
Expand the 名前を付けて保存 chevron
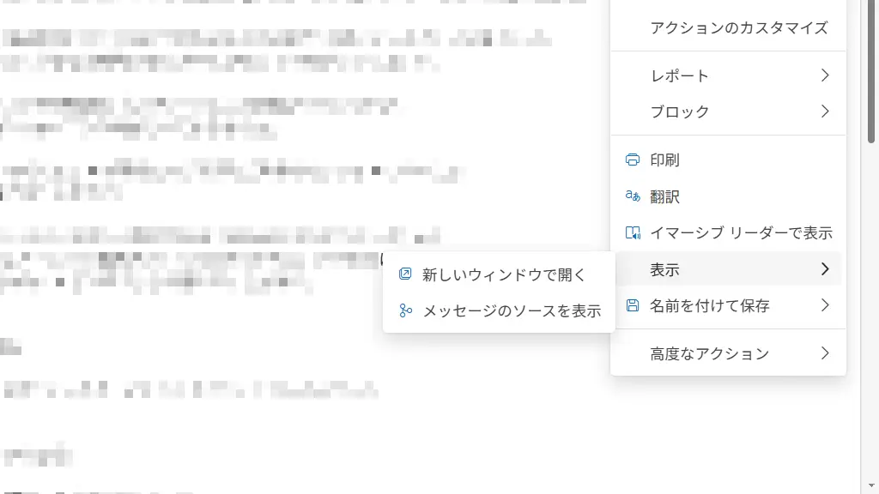pos(825,305)
